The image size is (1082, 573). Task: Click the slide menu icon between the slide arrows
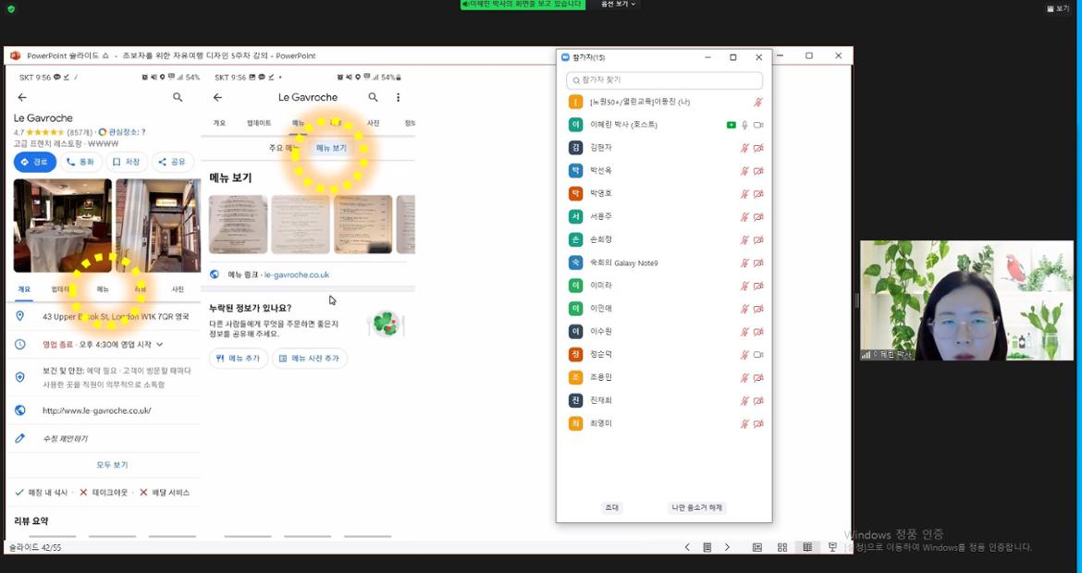click(707, 547)
